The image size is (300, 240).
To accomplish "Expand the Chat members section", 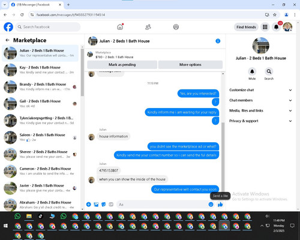I will point(261,100).
